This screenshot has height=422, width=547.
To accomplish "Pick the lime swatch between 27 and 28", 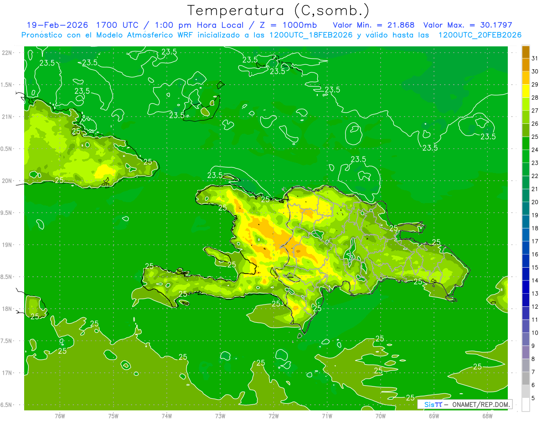I will click(526, 104).
